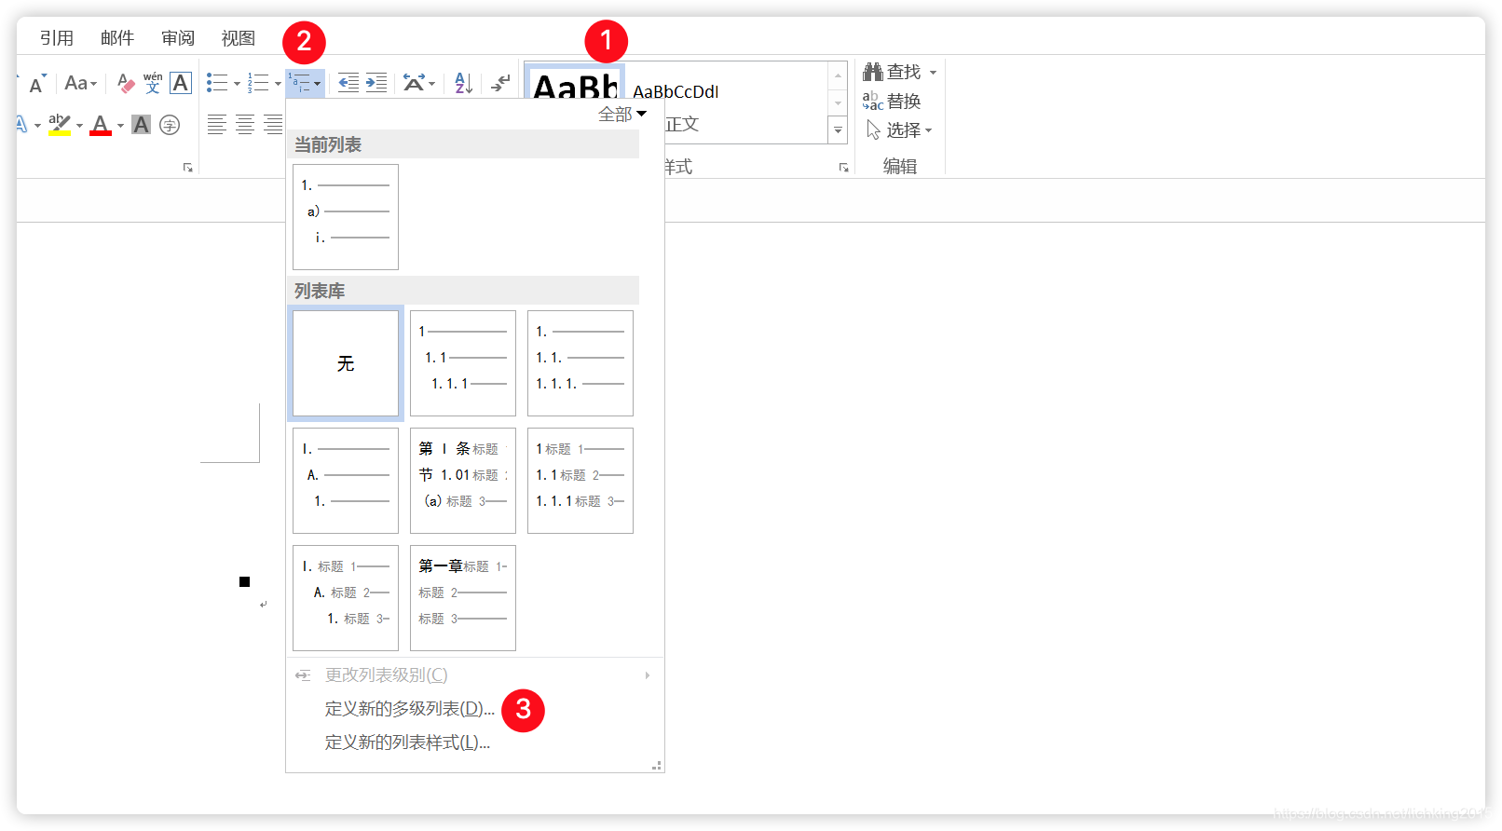Viewport: 1502px width, 831px height.
Task: Choose the 第一章 标题 1 list style
Action: [x=463, y=598]
